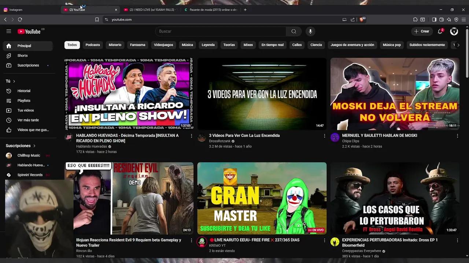Screen dimensions: 469x263
Task: Open Playlists in the sidebar
Action: click(x=28, y=100)
